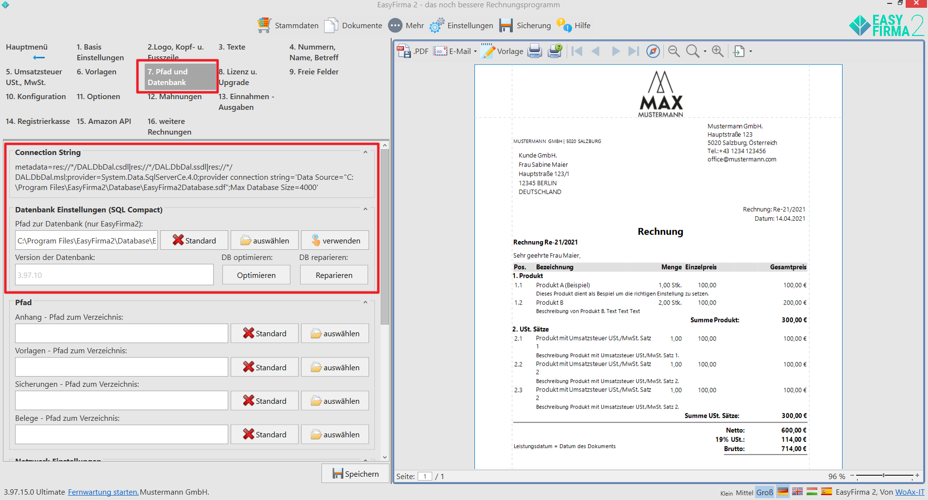Click the verwenden button
928x500 pixels.
click(335, 241)
